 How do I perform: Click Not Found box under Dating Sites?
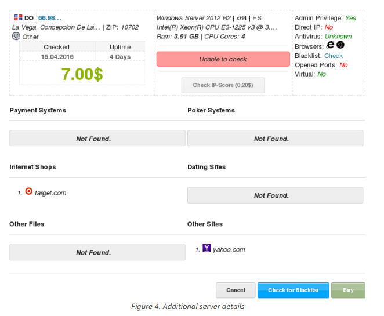click(x=276, y=195)
